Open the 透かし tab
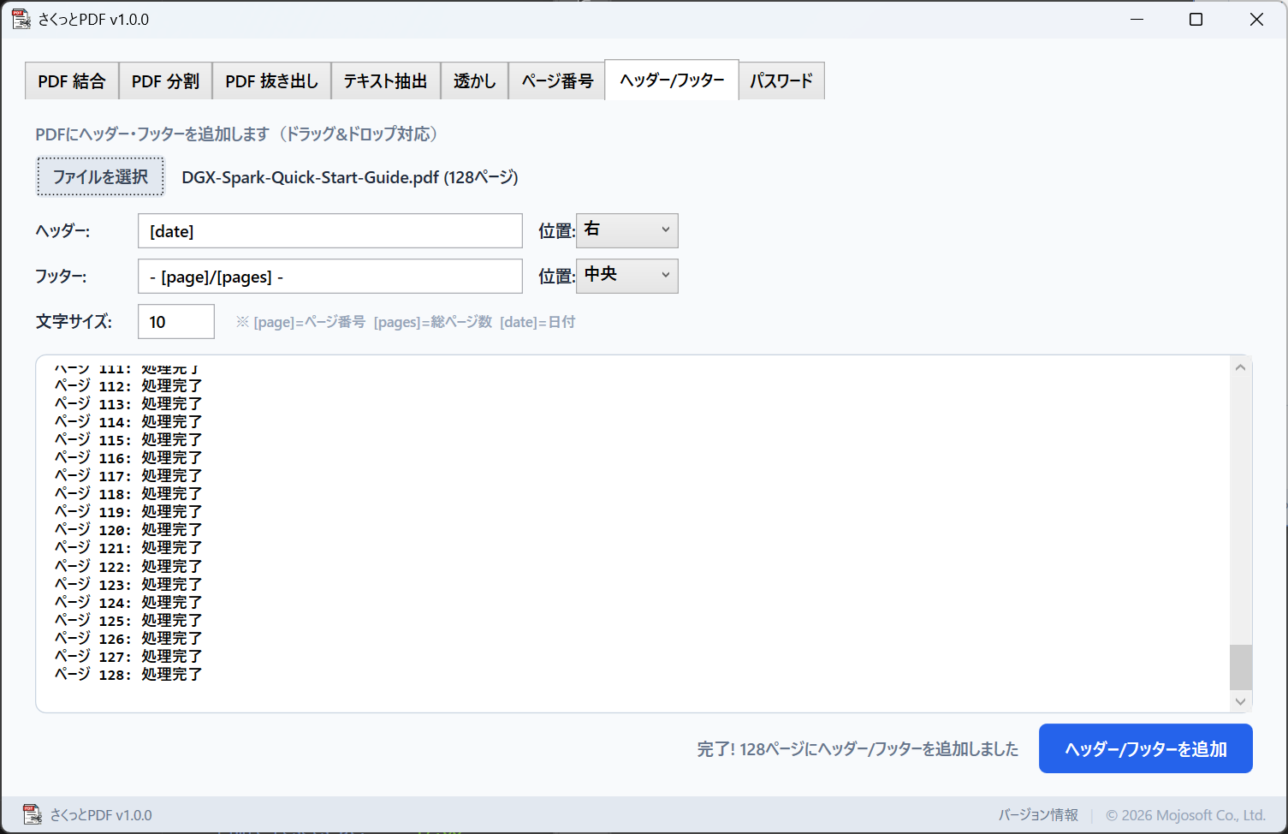The height and width of the screenshot is (834, 1288). pos(474,81)
